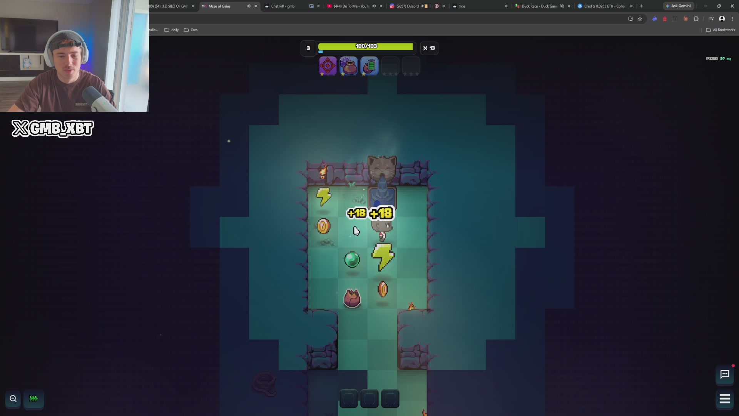The width and height of the screenshot is (739, 416).
Task: Open the Chrome three-dot menu
Action: tap(732, 19)
